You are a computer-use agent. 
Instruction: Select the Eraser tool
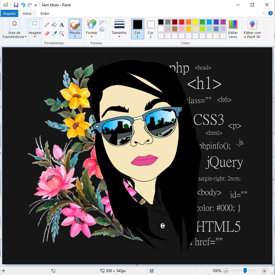coord(47,33)
